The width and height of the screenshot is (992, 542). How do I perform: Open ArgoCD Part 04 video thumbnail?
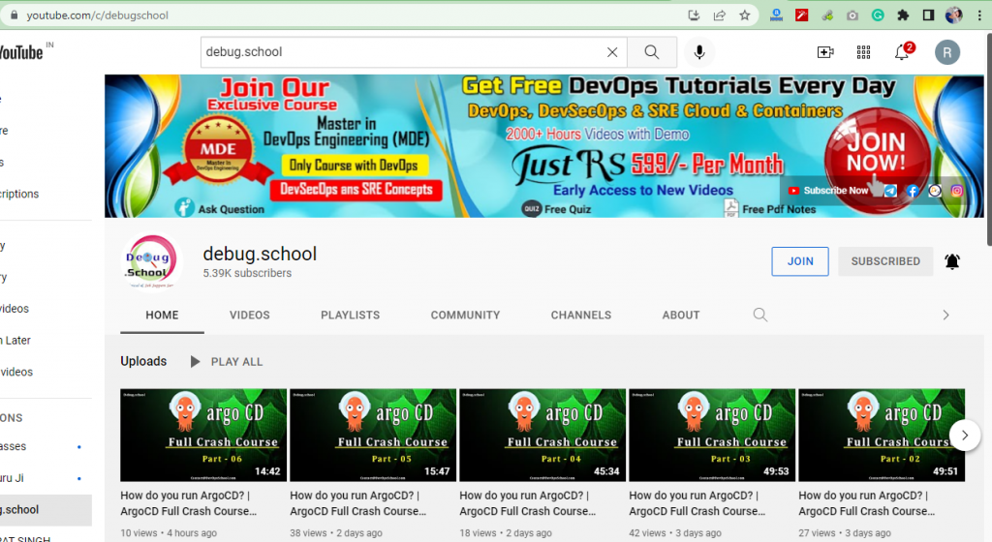[542, 436]
